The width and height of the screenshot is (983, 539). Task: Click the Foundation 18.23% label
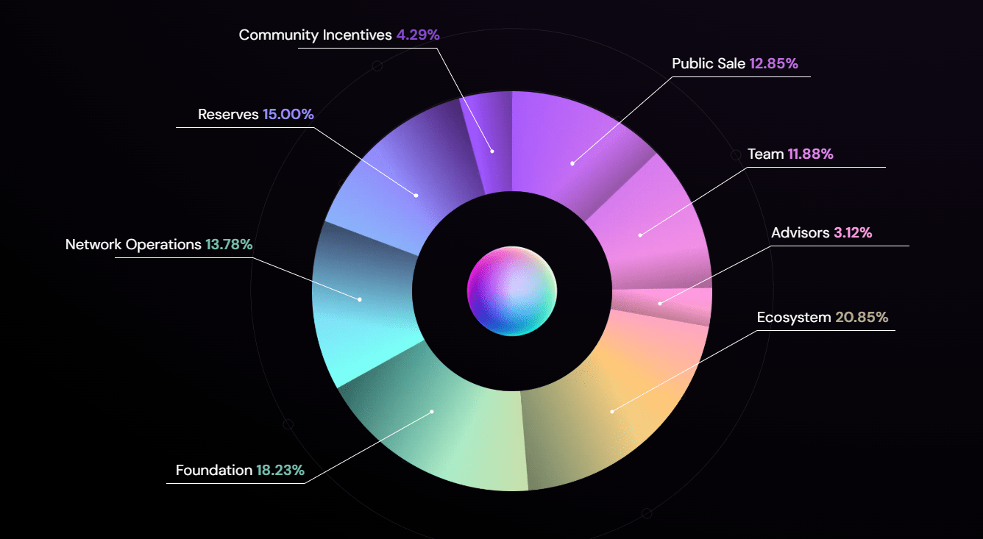(239, 469)
